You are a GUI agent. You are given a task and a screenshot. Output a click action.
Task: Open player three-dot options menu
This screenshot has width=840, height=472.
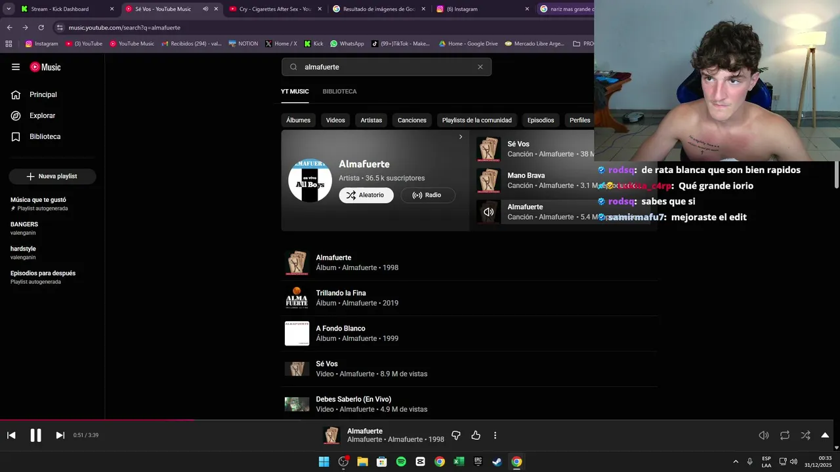(495, 435)
